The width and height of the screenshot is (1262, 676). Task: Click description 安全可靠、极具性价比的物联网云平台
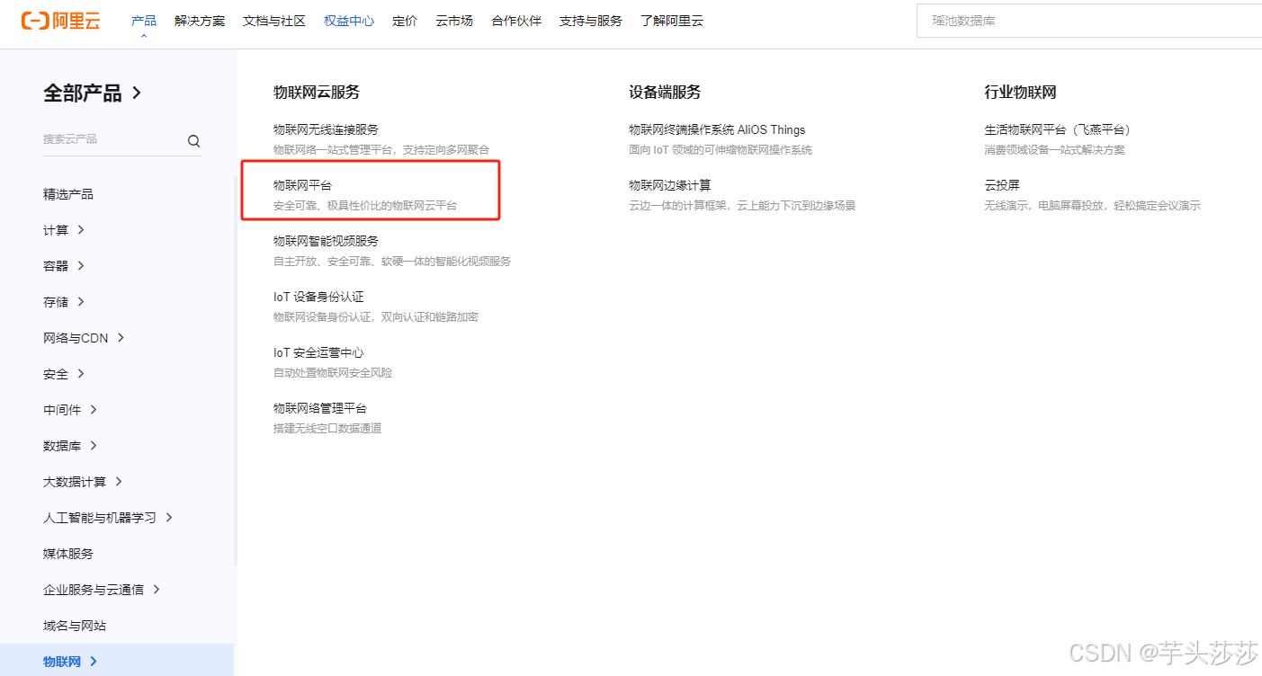pos(365,206)
